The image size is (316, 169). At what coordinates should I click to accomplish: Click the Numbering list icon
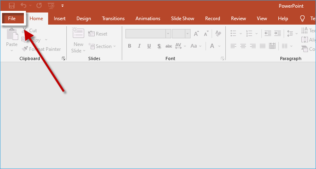[249, 33]
